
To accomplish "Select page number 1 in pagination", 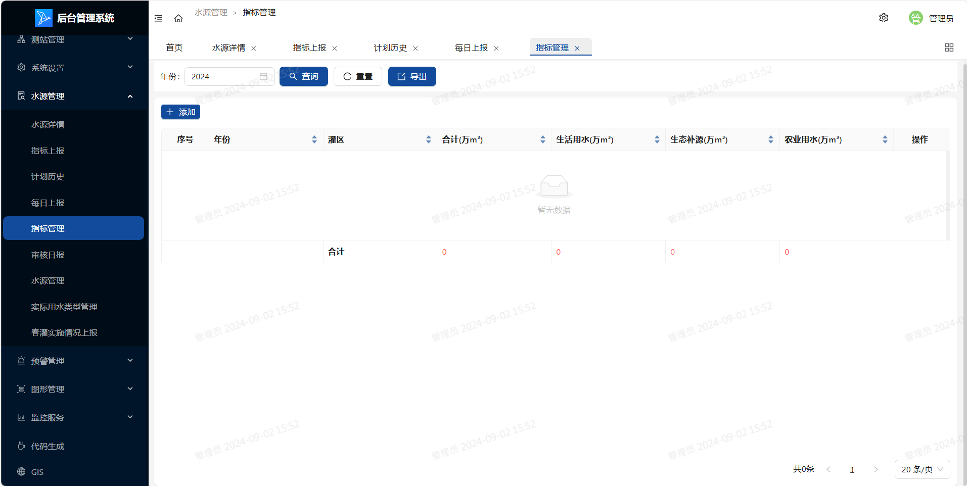I will [x=852, y=469].
